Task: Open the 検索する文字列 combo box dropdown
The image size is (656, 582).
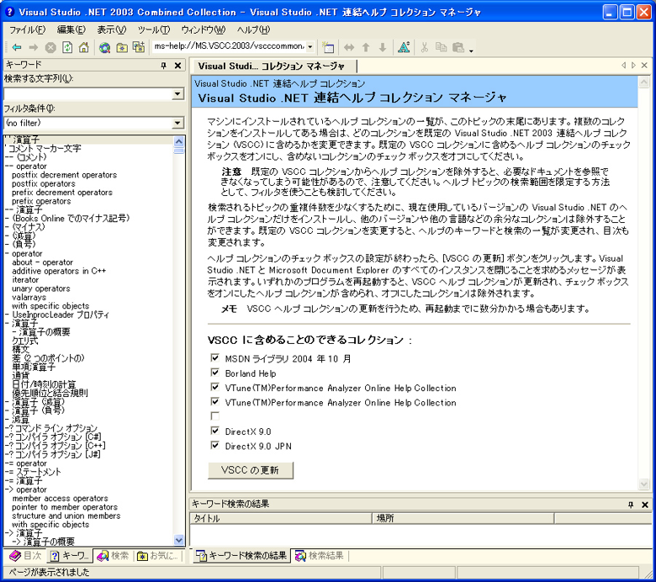Action: (x=177, y=93)
